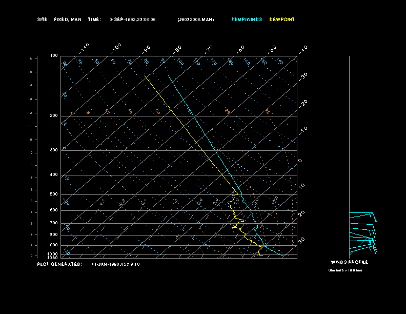Click the 1050 pressure level label
The height and width of the screenshot is (314, 406).
click(53, 258)
